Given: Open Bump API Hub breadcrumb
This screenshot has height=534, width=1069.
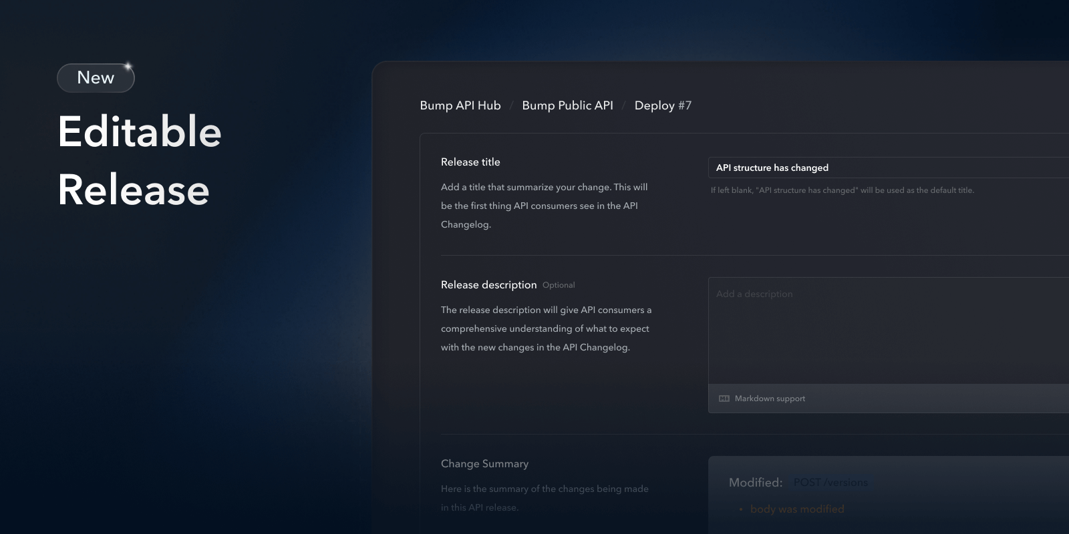Looking at the screenshot, I should pos(460,105).
